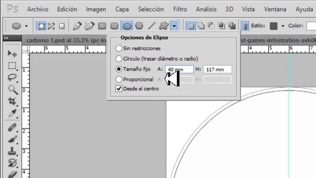This screenshot has width=316, height=178.
Task: Select the Custom Shape tool
Action: pos(163,26)
